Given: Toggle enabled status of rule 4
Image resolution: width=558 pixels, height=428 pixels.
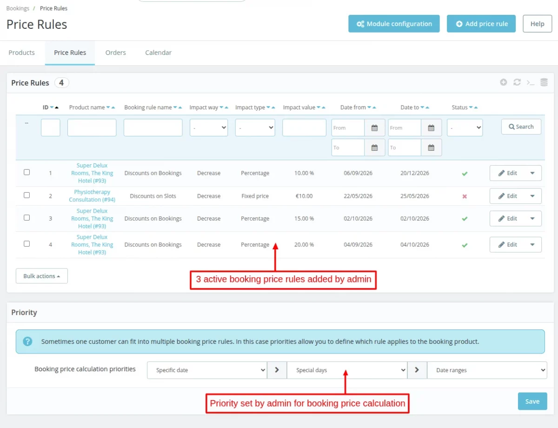Looking at the screenshot, I should [x=465, y=245].
